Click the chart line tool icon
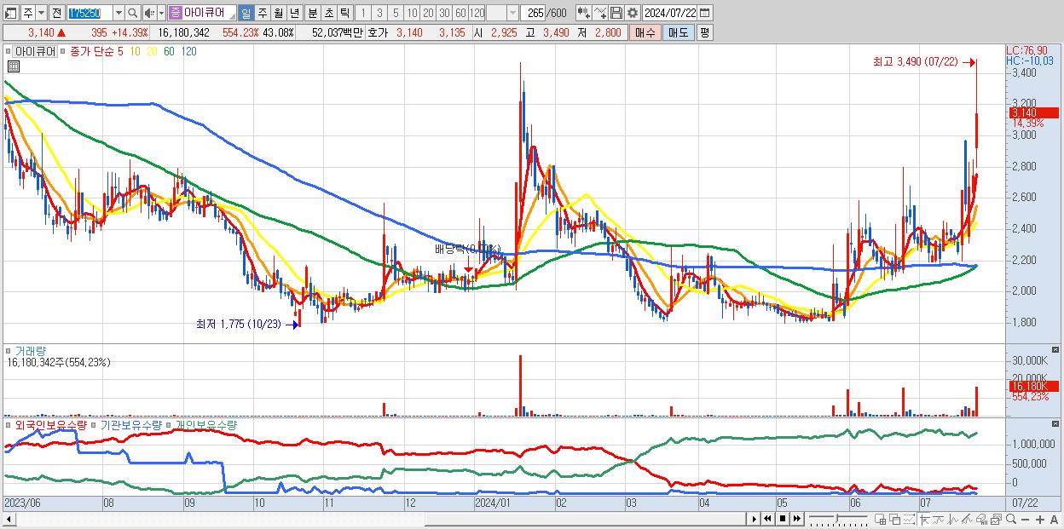This screenshot has width=1064, height=529. click(x=600, y=13)
